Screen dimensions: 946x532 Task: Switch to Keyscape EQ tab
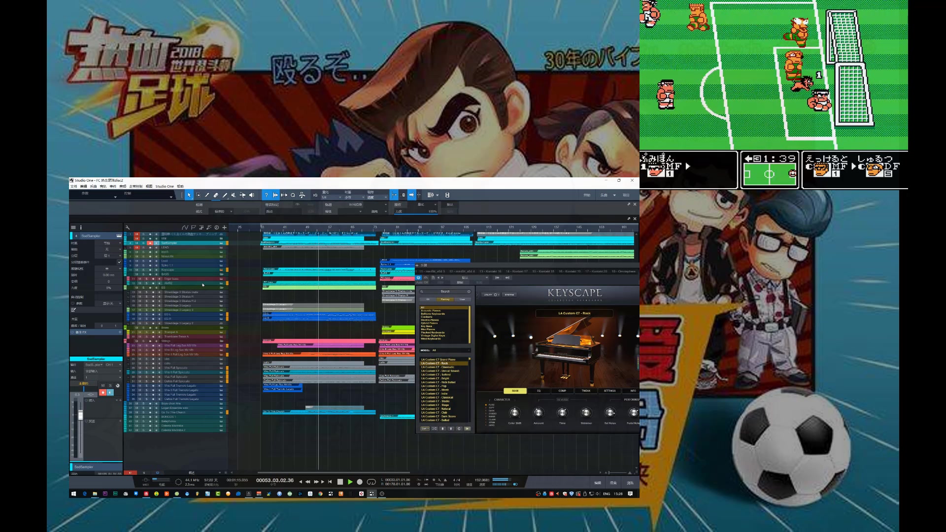(x=539, y=391)
